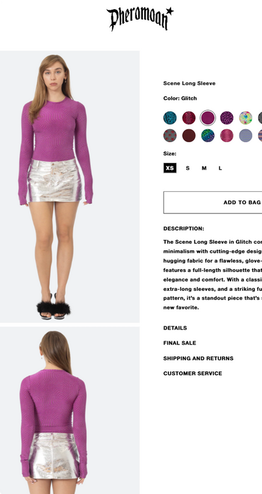Pick size L
The image size is (262, 494).
point(220,168)
